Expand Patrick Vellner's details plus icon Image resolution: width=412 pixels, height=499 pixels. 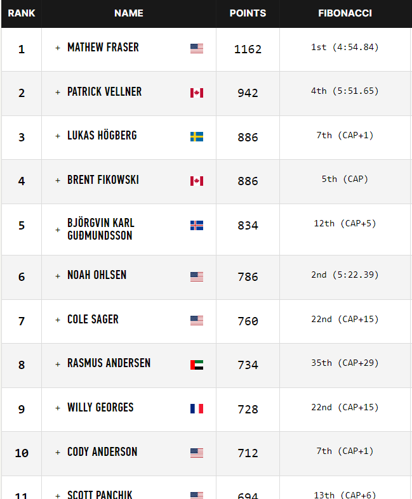(58, 93)
